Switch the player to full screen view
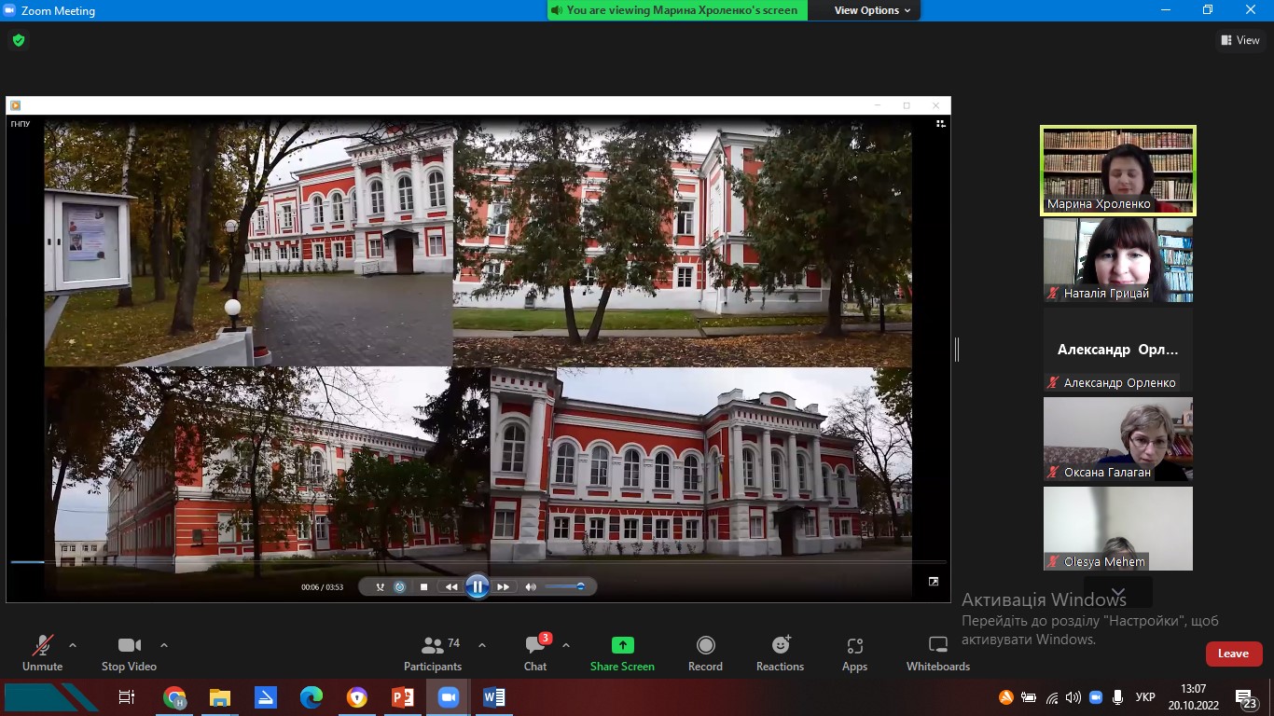 pyautogui.click(x=934, y=582)
